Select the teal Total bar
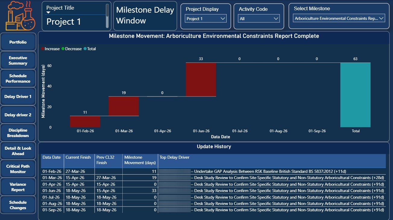This screenshot has width=393, height=220. coord(355,95)
